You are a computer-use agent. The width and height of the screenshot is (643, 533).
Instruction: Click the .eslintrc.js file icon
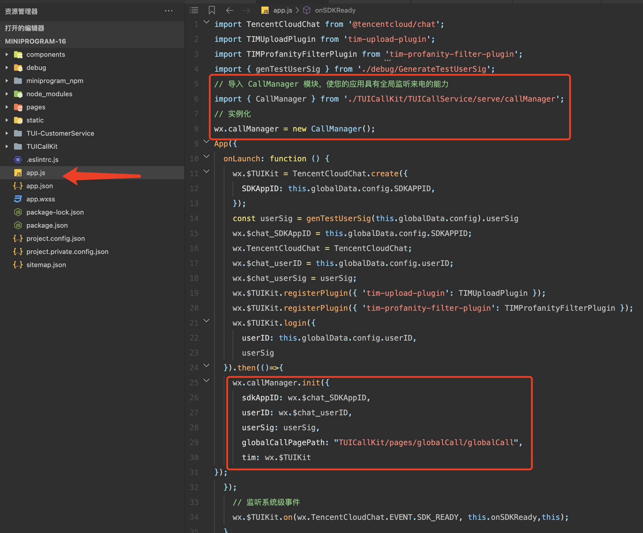[x=18, y=160]
